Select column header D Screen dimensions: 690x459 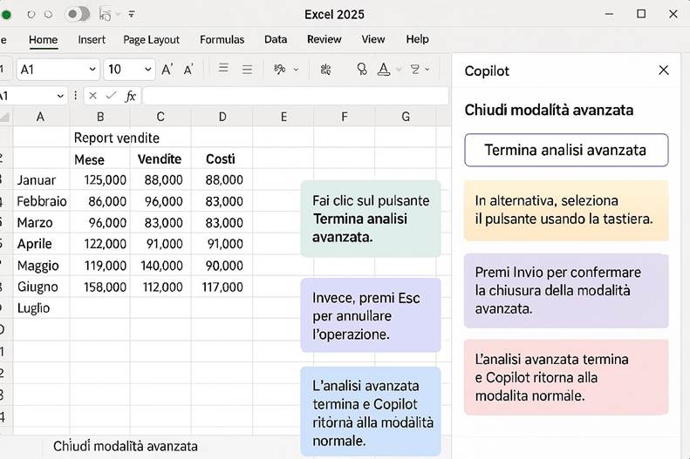[x=222, y=117]
